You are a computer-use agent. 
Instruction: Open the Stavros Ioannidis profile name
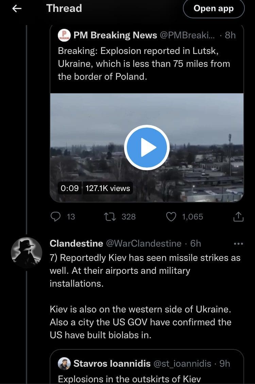tap(112, 364)
